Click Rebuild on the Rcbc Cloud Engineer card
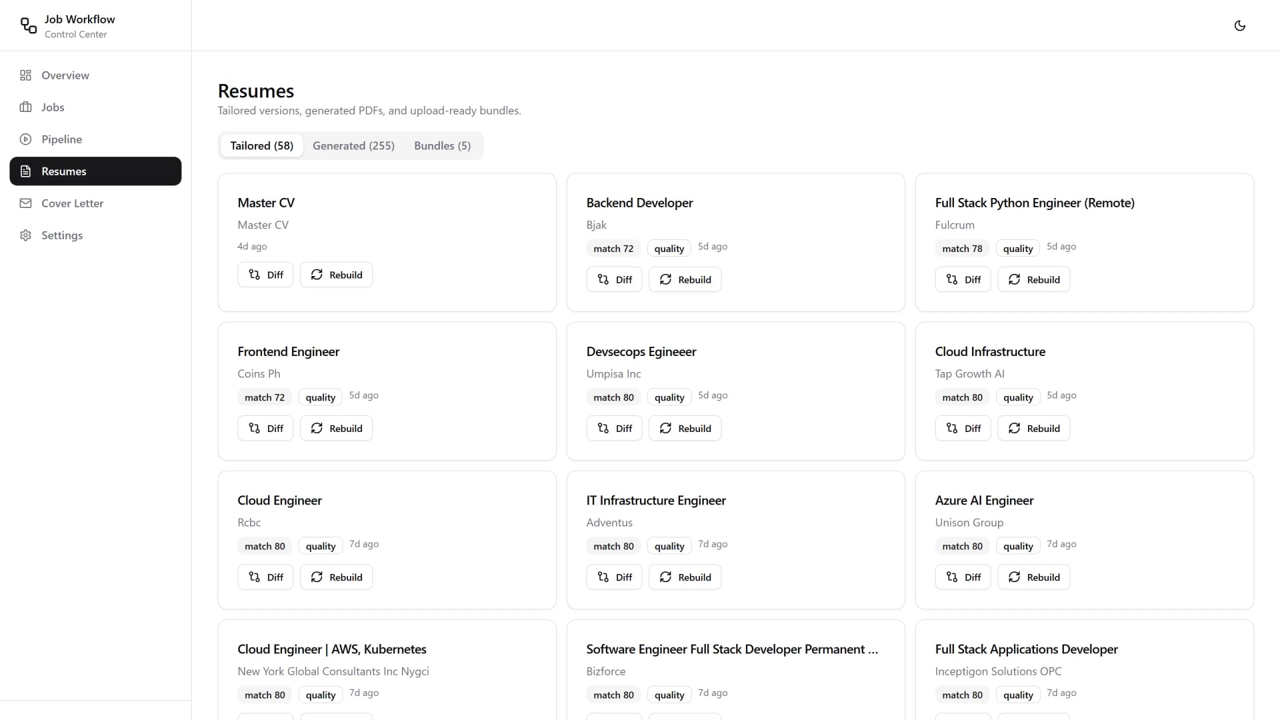Image resolution: width=1280 pixels, height=720 pixels. click(x=336, y=577)
